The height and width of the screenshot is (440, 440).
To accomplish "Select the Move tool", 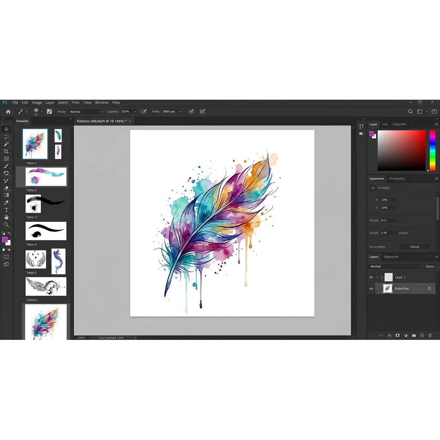I will pos(6,129).
